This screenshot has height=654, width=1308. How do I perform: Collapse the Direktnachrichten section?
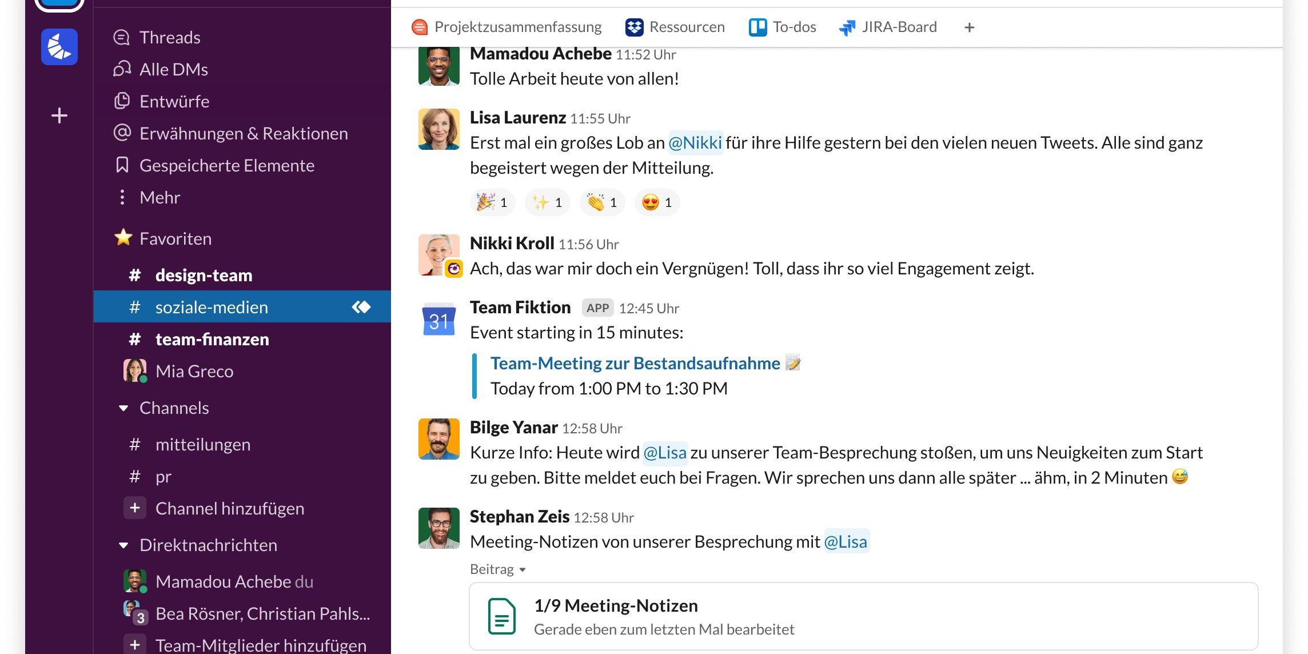[123, 545]
